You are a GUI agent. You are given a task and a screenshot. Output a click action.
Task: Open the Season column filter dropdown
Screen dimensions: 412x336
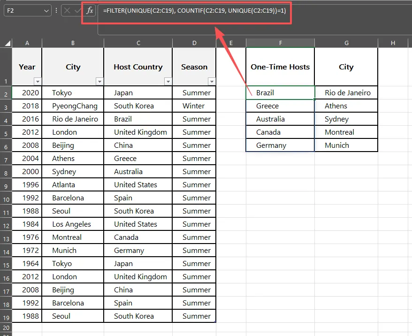[x=211, y=81]
